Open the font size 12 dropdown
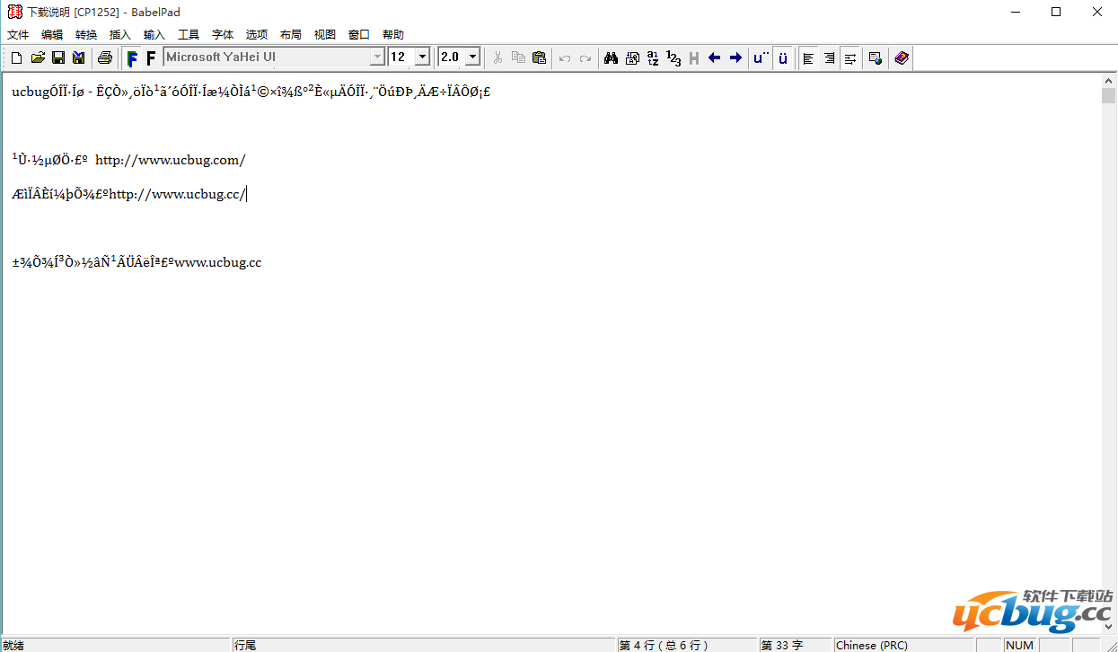The width and height of the screenshot is (1118, 652). tap(421, 57)
